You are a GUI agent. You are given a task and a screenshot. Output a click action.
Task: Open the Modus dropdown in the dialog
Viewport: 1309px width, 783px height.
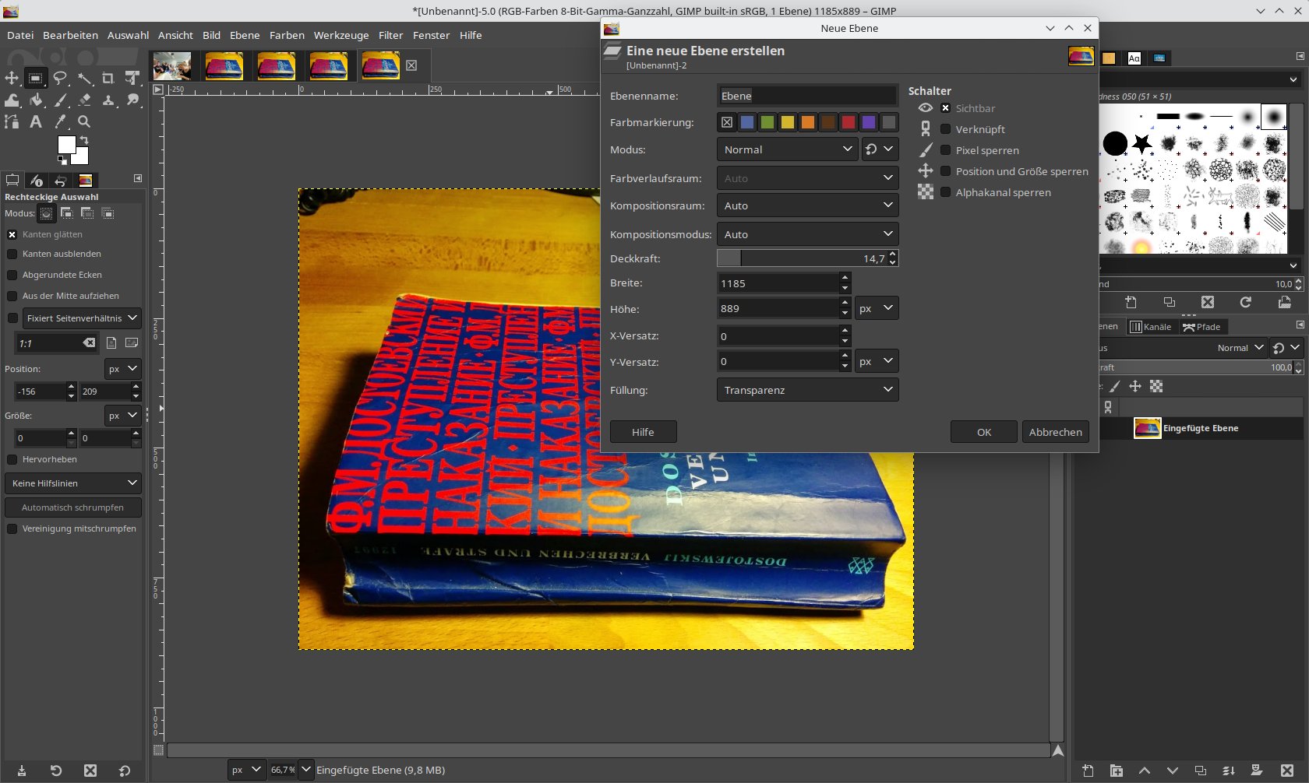pyautogui.click(x=787, y=149)
